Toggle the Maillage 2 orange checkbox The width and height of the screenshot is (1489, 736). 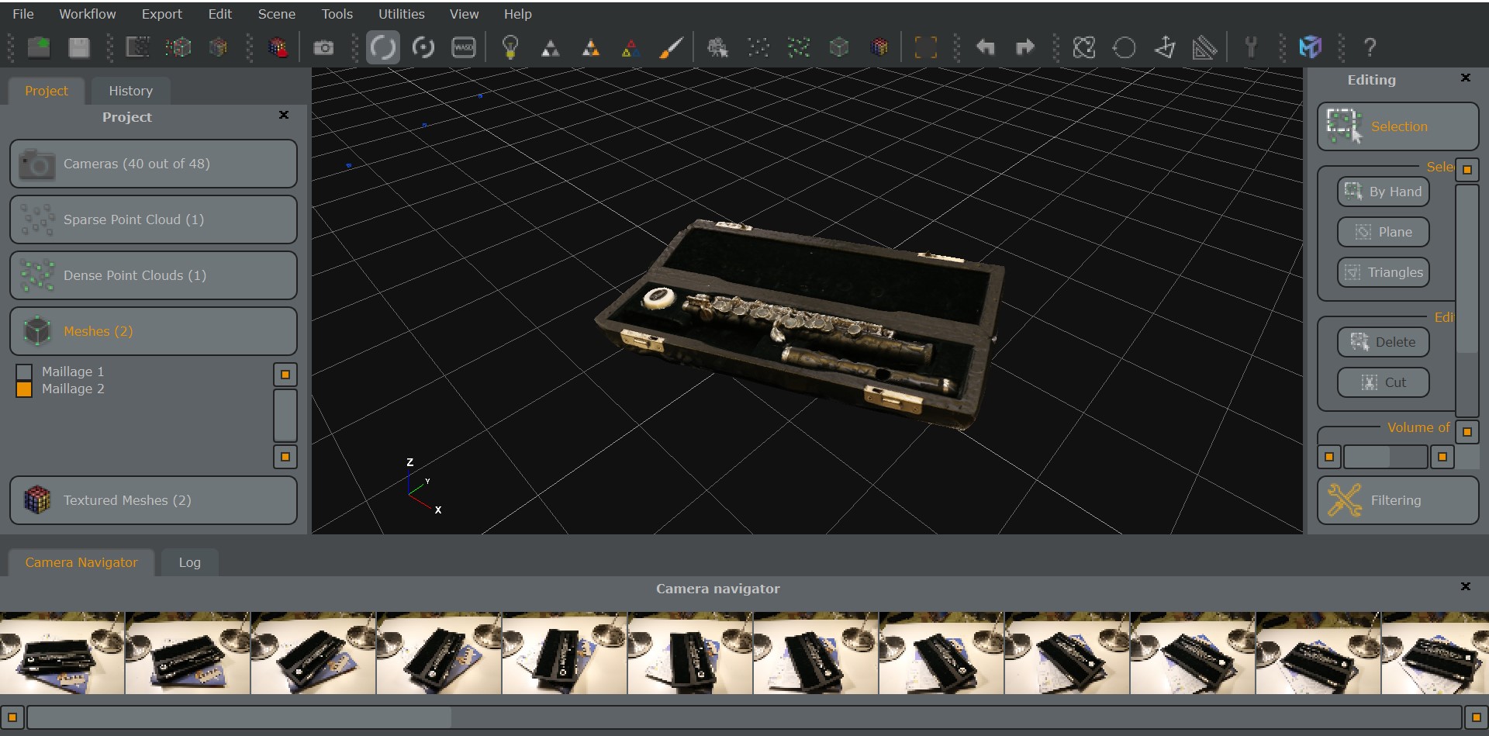point(24,389)
